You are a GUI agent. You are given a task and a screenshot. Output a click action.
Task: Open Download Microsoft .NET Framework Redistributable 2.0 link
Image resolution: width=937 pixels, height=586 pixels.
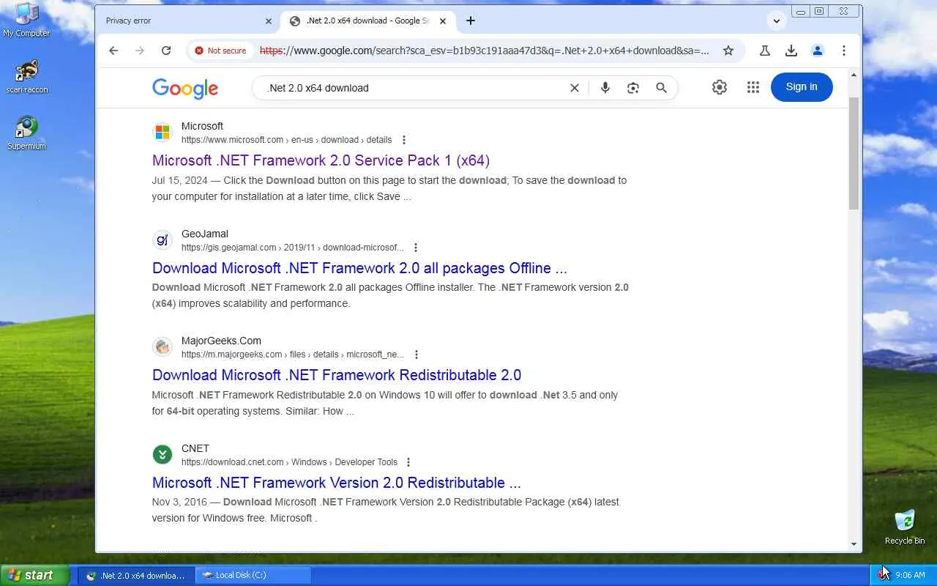(x=337, y=375)
